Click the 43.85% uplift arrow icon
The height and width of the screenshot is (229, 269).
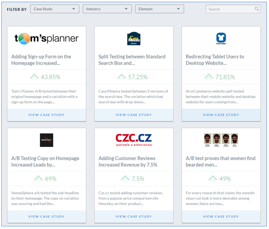[x=35, y=77]
